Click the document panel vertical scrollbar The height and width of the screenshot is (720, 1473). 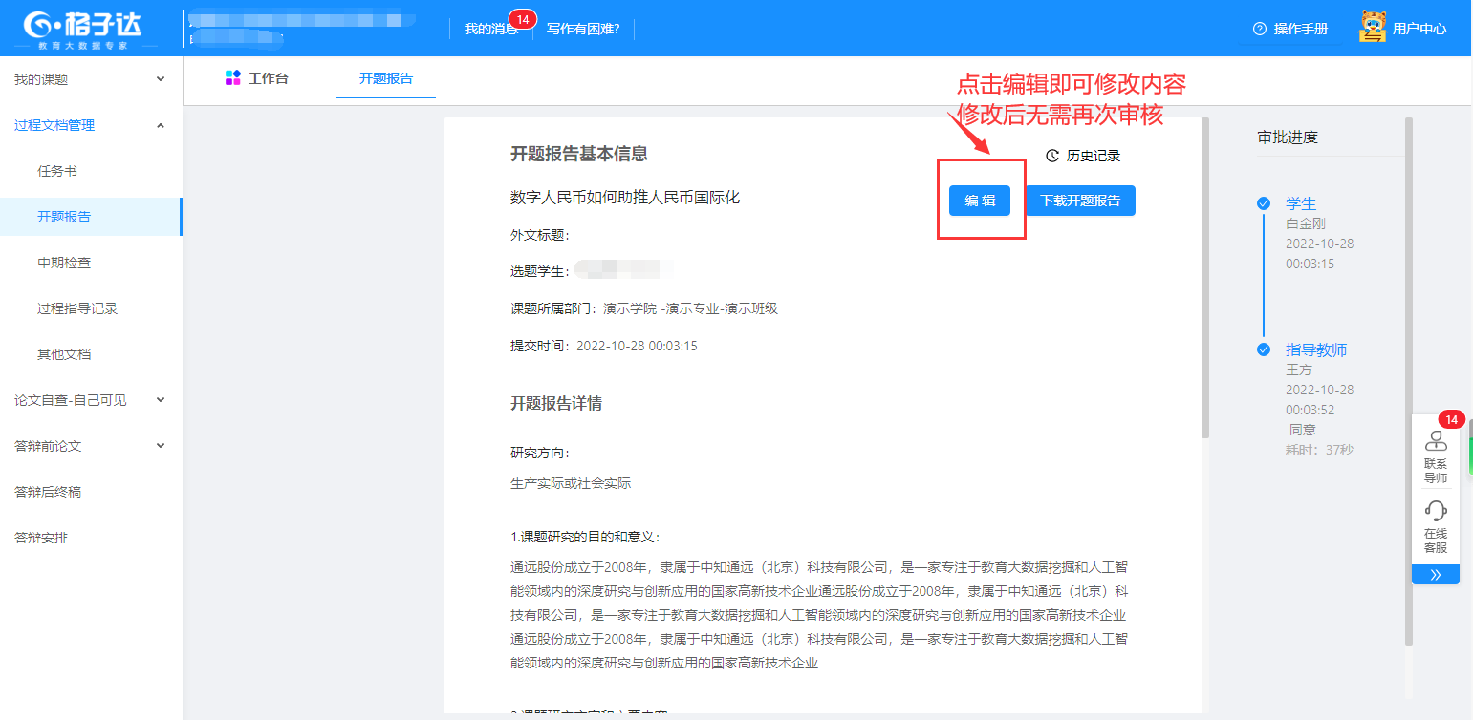pos(1204,277)
